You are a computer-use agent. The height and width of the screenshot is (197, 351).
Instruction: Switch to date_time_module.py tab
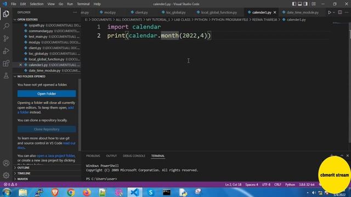point(301,13)
